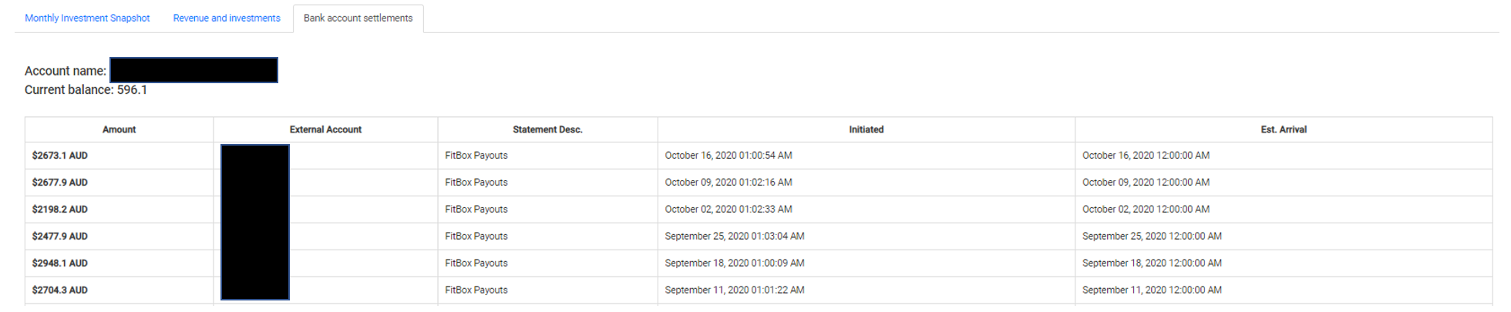Click the September 25 initiated timestamp

pos(735,237)
